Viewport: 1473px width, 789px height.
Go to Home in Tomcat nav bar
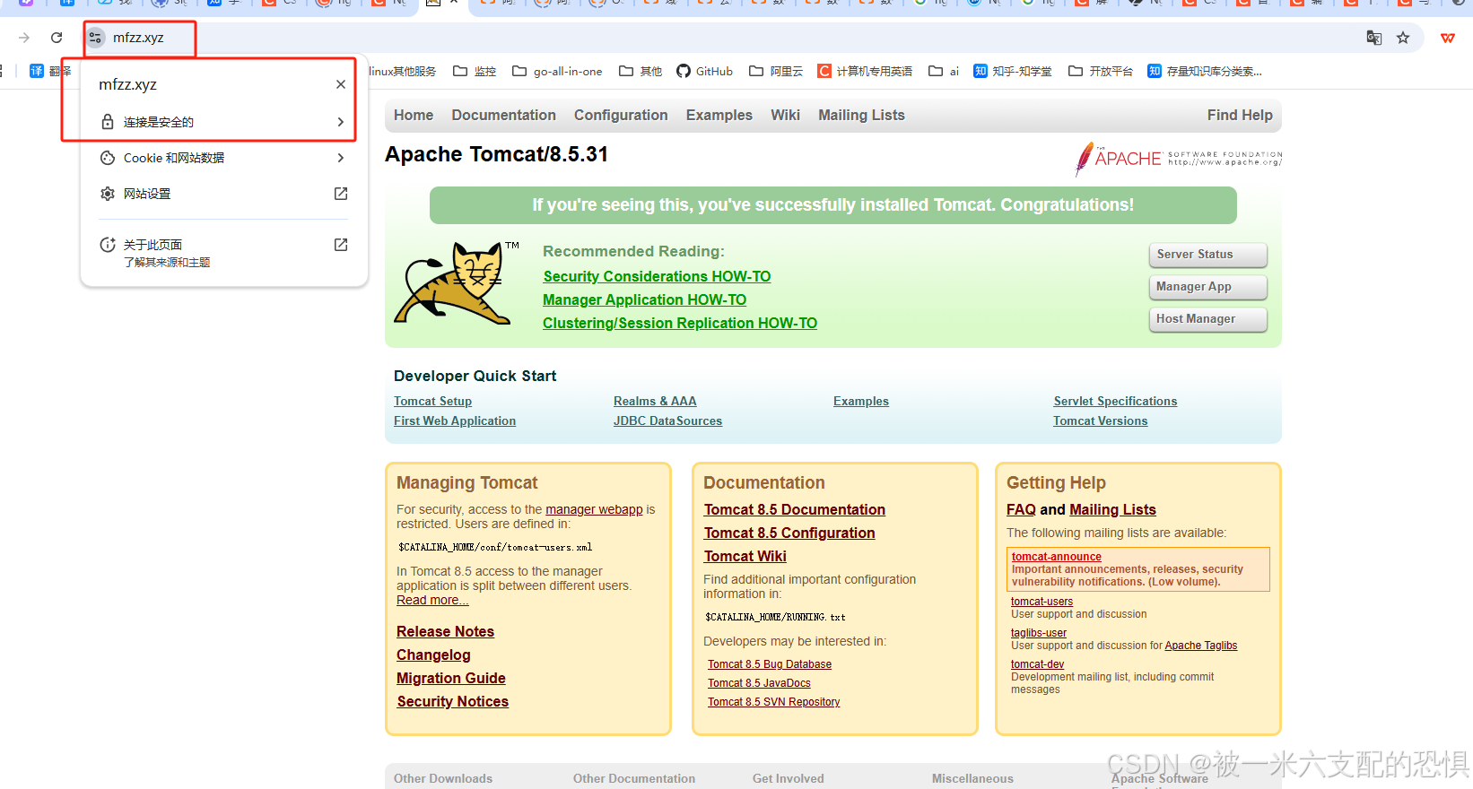coord(414,116)
